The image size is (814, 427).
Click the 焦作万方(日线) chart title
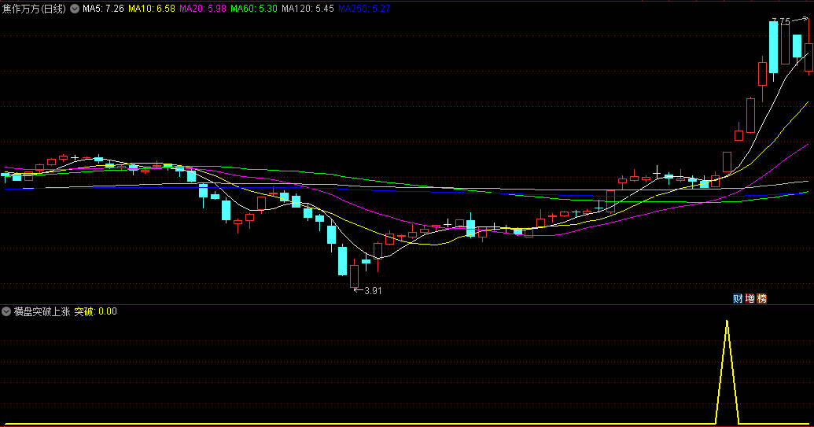pos(35,9)
